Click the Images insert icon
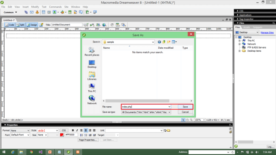This screenshot has width=276, height=155. (x=55, y=12)
